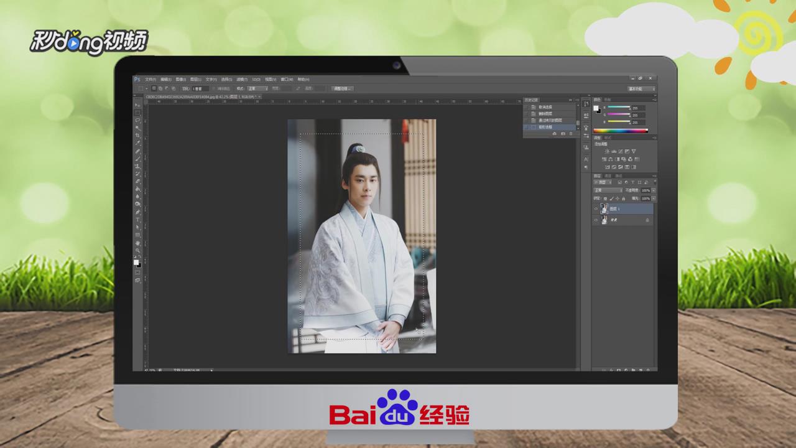Viewport: 796px width, 448px height.
Task: Toggle lock all in Layers panel
Action: coord(624,198)
